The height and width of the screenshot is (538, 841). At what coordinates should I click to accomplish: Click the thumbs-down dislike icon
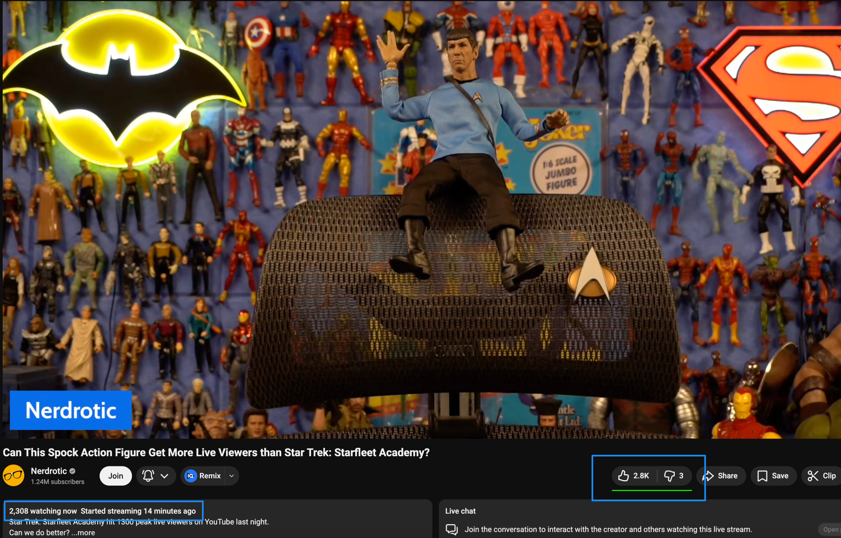tap(669, 476)
